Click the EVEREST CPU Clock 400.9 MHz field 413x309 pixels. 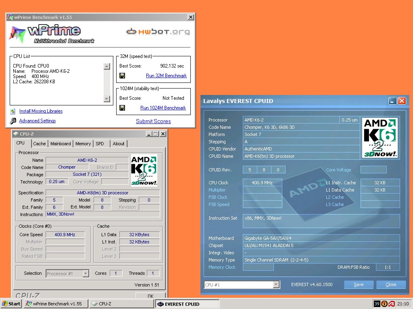(x=262, y=183)
